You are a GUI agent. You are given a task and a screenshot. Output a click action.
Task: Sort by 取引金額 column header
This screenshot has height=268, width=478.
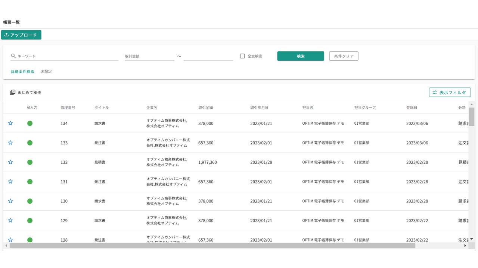point(205,108)
